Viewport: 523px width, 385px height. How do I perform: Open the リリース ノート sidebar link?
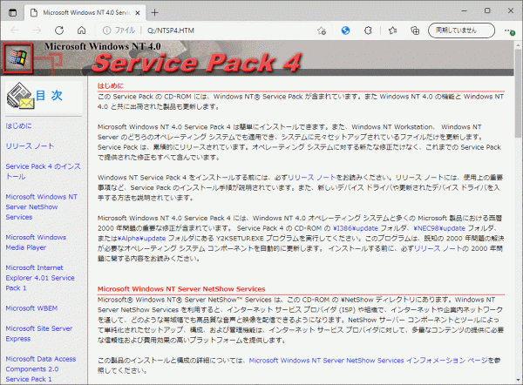(30, 146)
